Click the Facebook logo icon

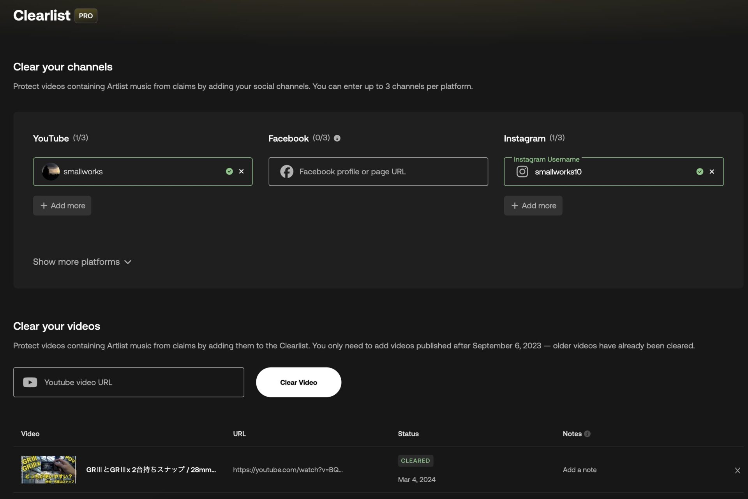pos(287,172)
